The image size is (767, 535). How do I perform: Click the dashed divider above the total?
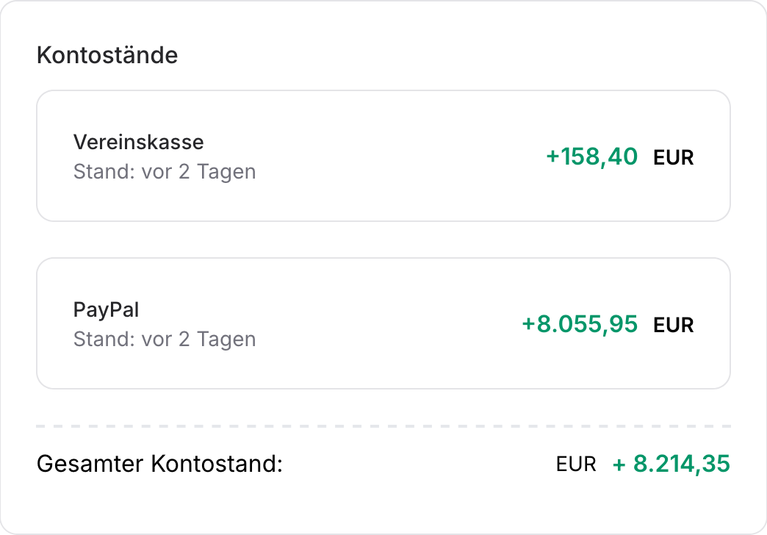coord(382,425)
